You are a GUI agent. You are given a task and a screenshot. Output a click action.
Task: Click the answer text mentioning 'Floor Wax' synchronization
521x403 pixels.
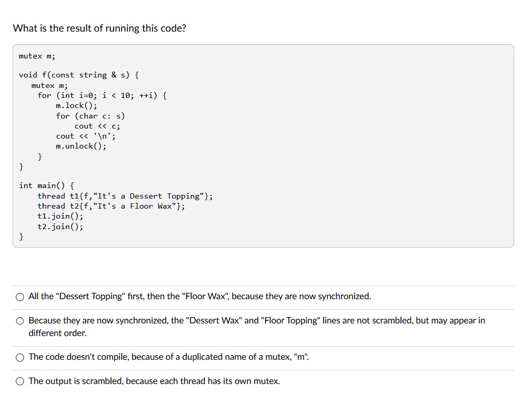(x=200, y=296)
